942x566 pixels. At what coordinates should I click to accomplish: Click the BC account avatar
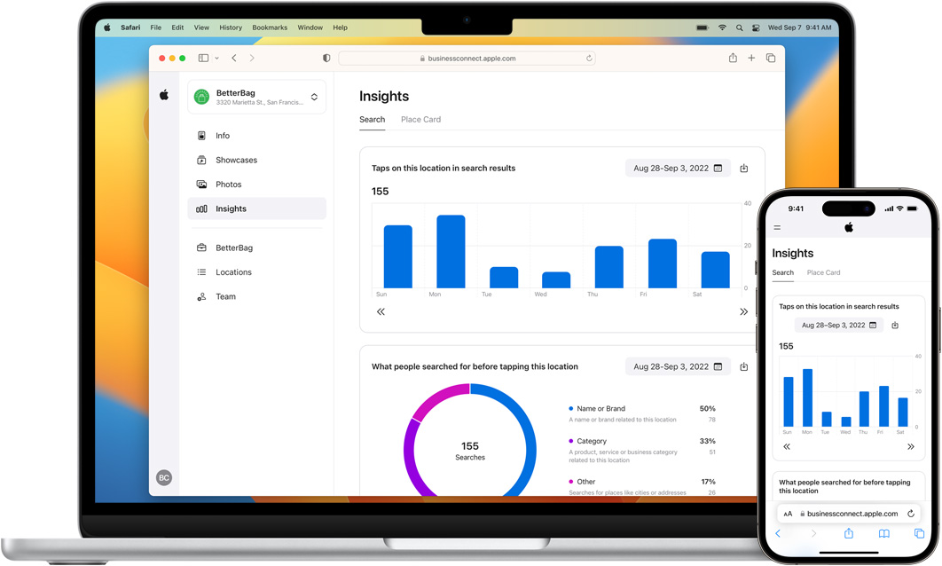pos(163,478)
